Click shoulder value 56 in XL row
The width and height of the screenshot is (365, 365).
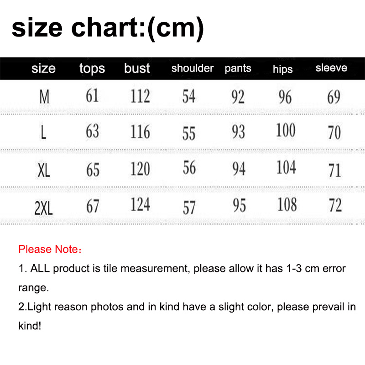[x=189, y=168]
